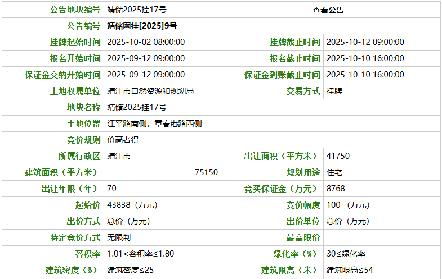Click the 建筑面积（平方米） label
The height and width of the screenshot is (279, 442).
[x=62, y=172]
